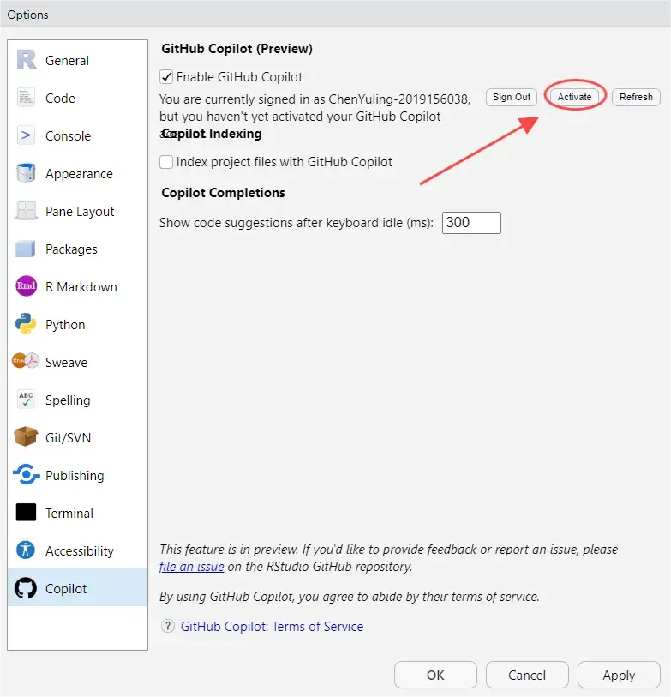Image resolution: width=671 pixels, height=697 pixels.
Task: Click the General R logo icon
Action: 27,60
